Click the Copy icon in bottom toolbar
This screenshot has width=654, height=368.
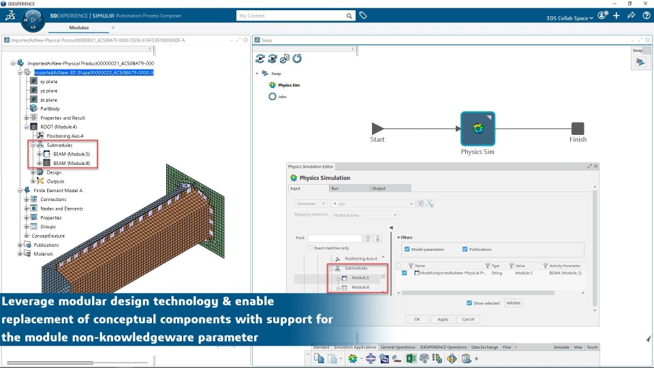pos(319,358)
